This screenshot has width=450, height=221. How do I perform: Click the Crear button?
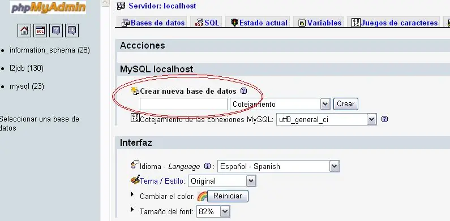pyautogui.click(x=345, y=104)
